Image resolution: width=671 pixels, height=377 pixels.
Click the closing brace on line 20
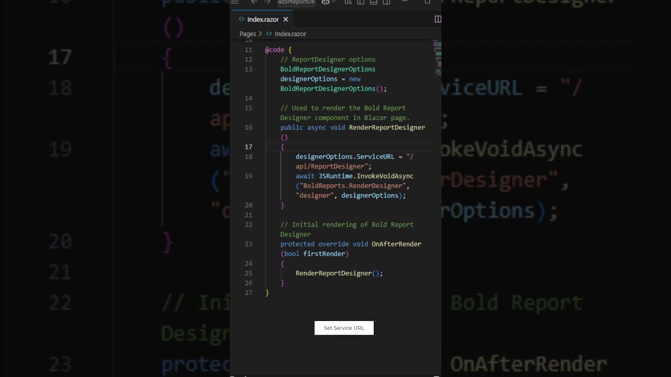[282, 205]
